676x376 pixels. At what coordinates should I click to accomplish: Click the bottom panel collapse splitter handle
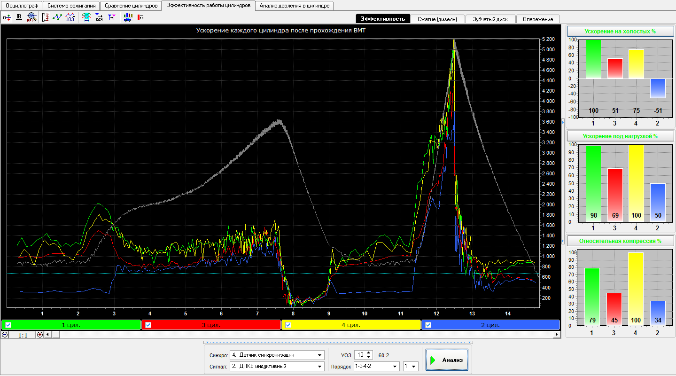(338, 342)
